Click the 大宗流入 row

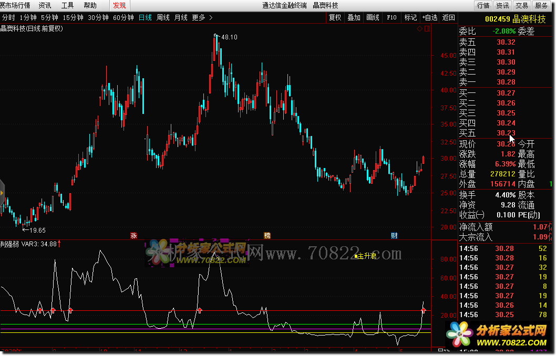point(505,237)
